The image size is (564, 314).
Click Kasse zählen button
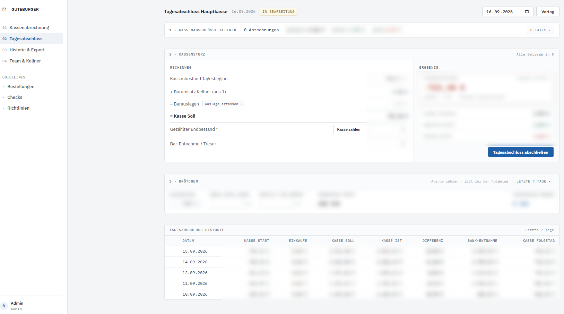click(349, 129)
